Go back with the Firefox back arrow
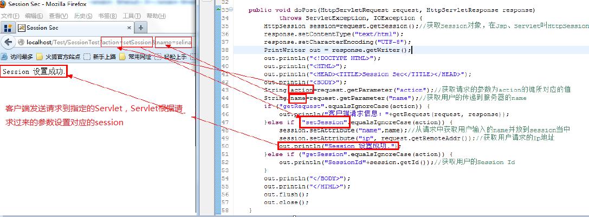The height and width of the screenshot is (217, 589). [x=8, y=42]
